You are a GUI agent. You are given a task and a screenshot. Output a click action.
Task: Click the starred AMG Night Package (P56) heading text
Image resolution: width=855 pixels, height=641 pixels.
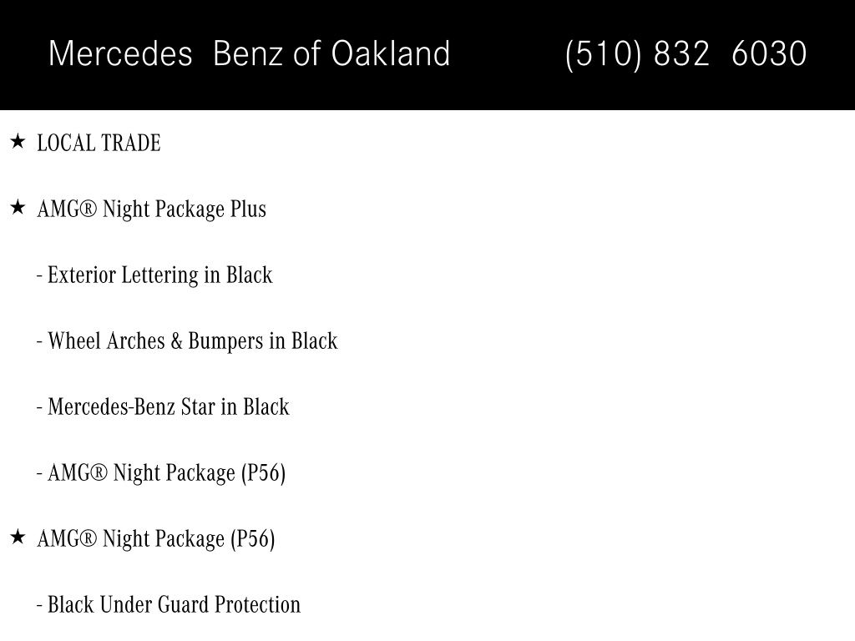(x=155, y=539)
